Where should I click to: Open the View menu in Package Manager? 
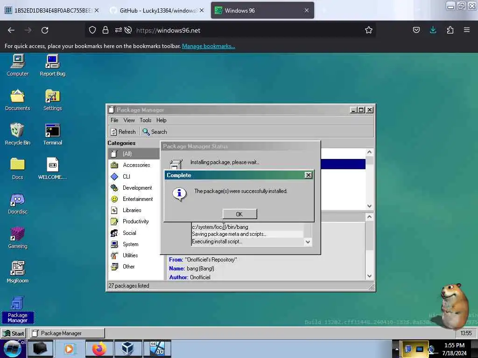(129, 120)
